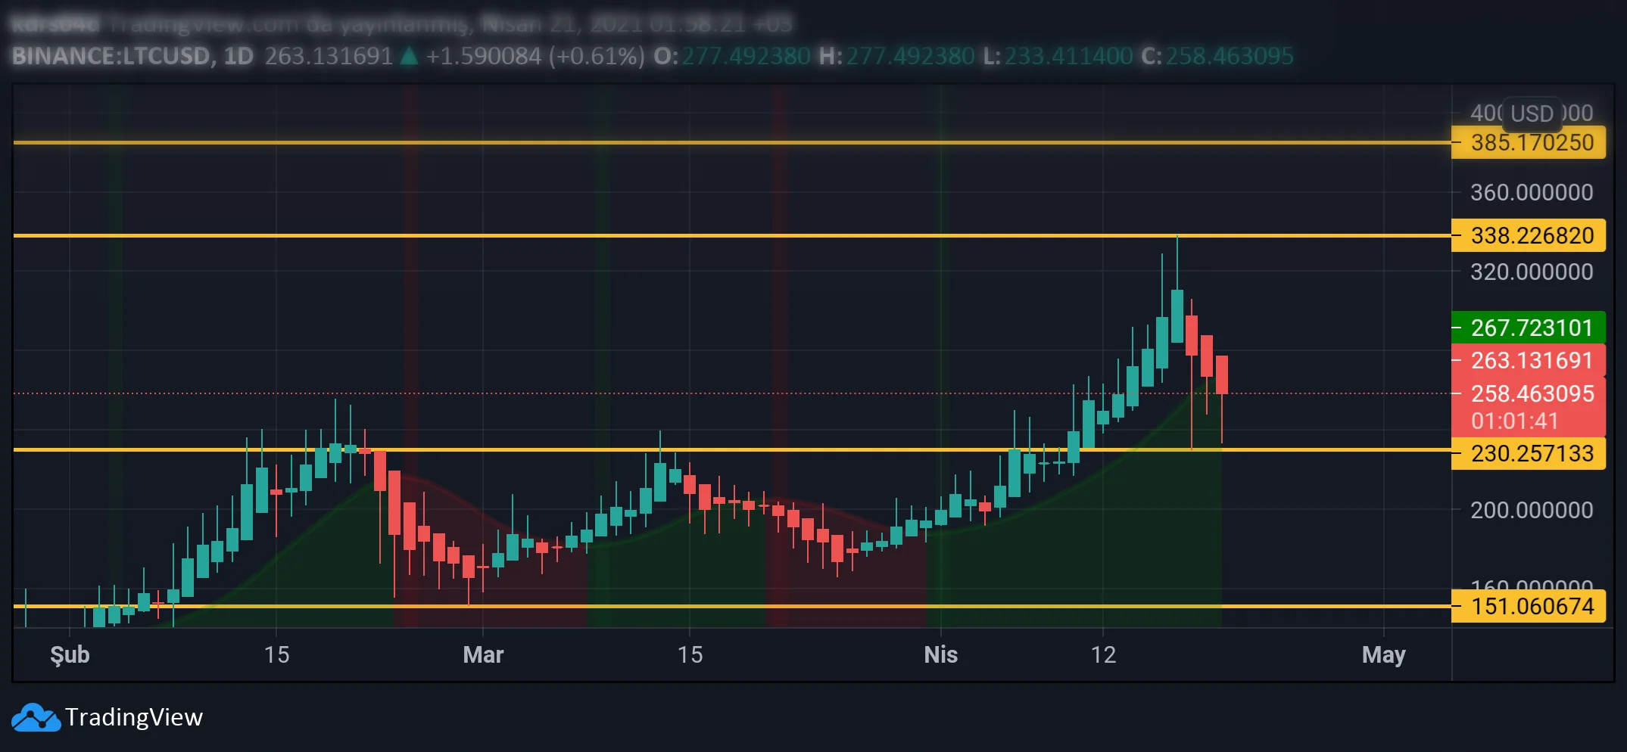The height and width of the screenshot is (752, 1627).
Task: Click the 200.000000 axis value
Action: 1532,510
